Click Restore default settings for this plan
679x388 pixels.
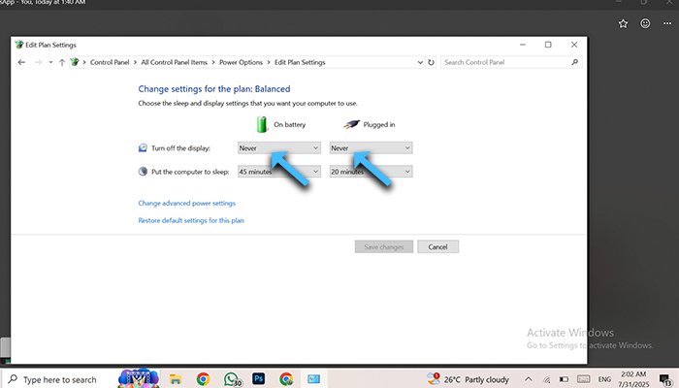click(x=191, y=220)
